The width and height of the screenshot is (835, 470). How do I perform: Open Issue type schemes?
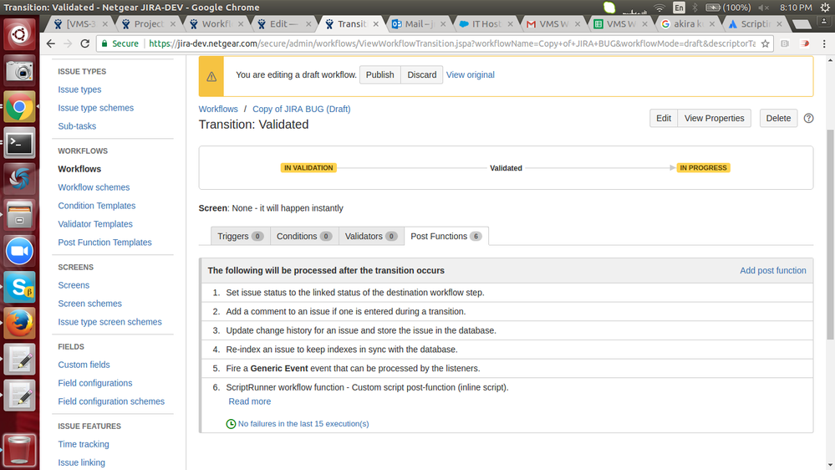pyautogui.click(x=96, y=108)
